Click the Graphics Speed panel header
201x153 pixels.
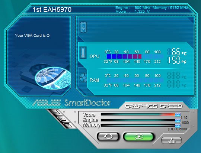(x=154, y=106)
